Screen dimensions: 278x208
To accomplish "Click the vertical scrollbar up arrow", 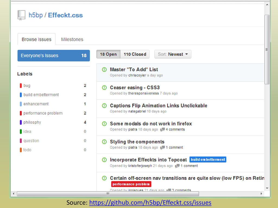I will coord(267,5).
